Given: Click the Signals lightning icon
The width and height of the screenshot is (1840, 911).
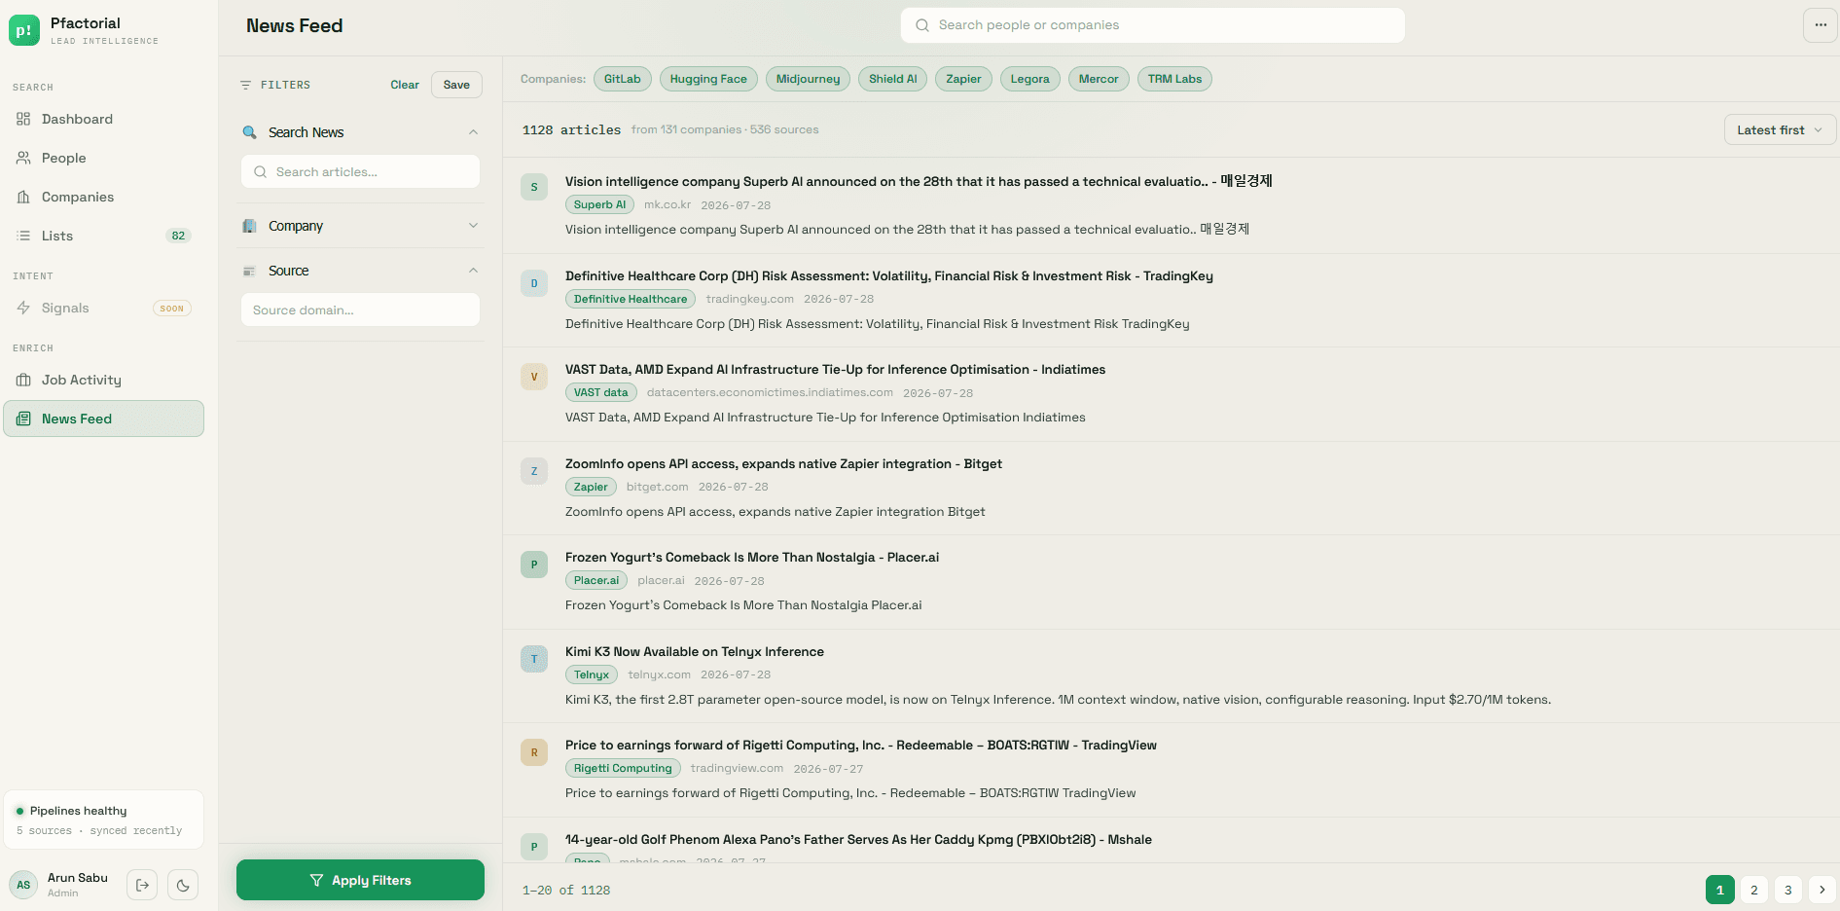Looking at the screenshot, I should click(23, 308).
